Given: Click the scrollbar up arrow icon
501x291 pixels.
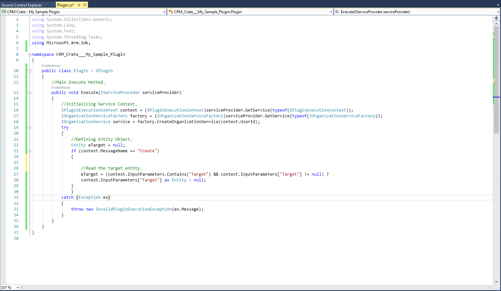Looking at the screenshot, I should 496,23.
